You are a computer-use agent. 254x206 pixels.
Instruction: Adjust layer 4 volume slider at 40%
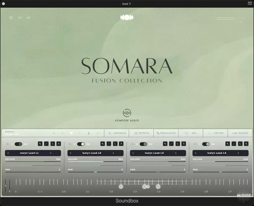(x=221, y=161)
